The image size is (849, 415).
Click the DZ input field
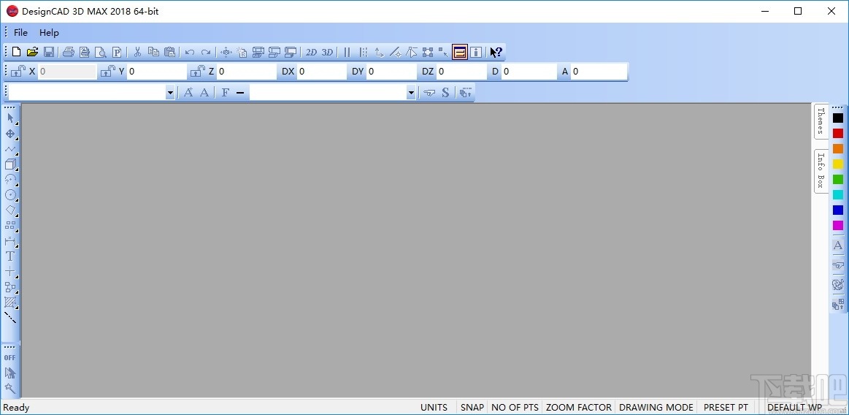461,72
